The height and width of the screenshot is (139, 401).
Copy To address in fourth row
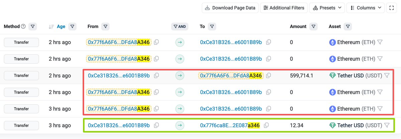coord(269,92)
